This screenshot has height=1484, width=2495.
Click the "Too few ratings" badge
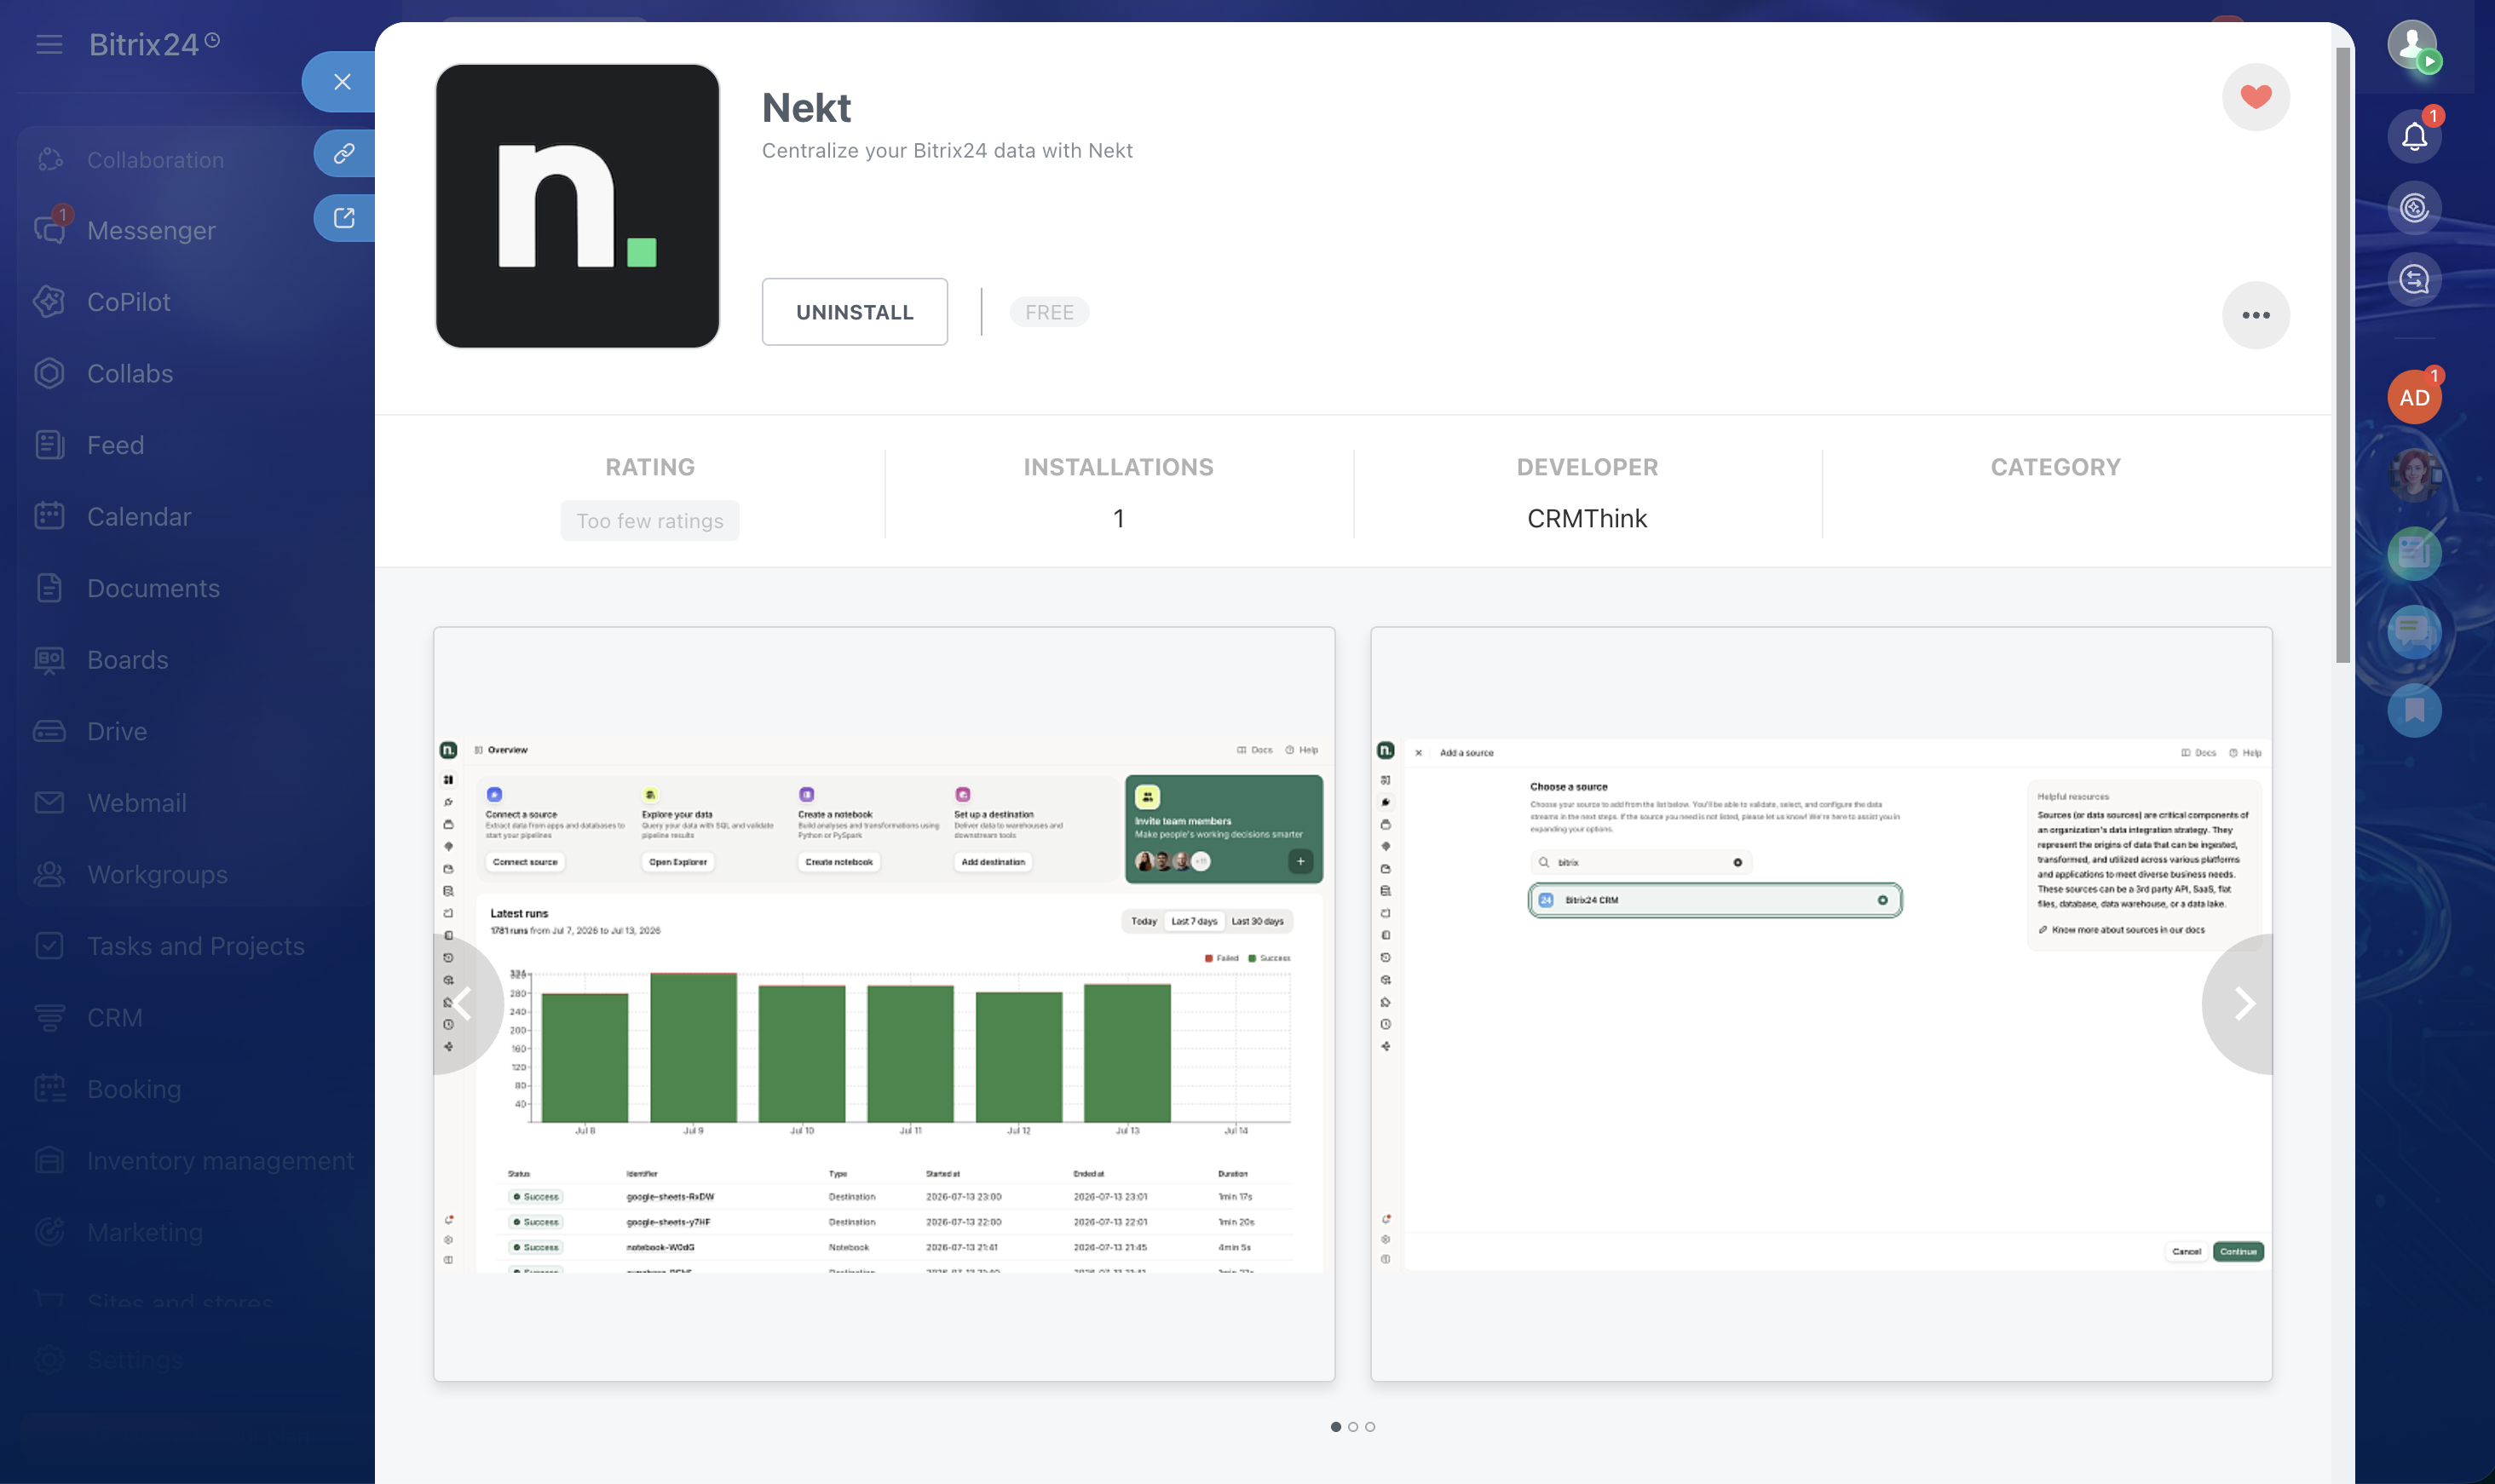tap(650, 521)
